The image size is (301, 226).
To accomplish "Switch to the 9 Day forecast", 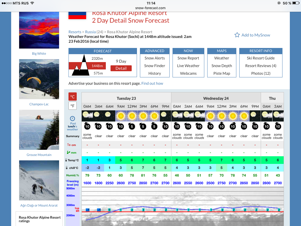I will [121, 61].
